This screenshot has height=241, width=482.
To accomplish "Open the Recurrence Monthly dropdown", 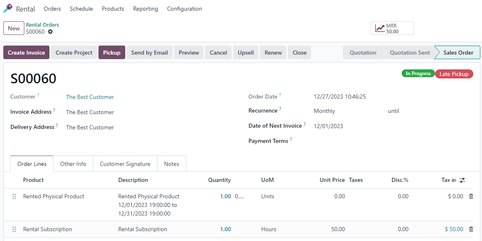I will [x=347, y=111].
